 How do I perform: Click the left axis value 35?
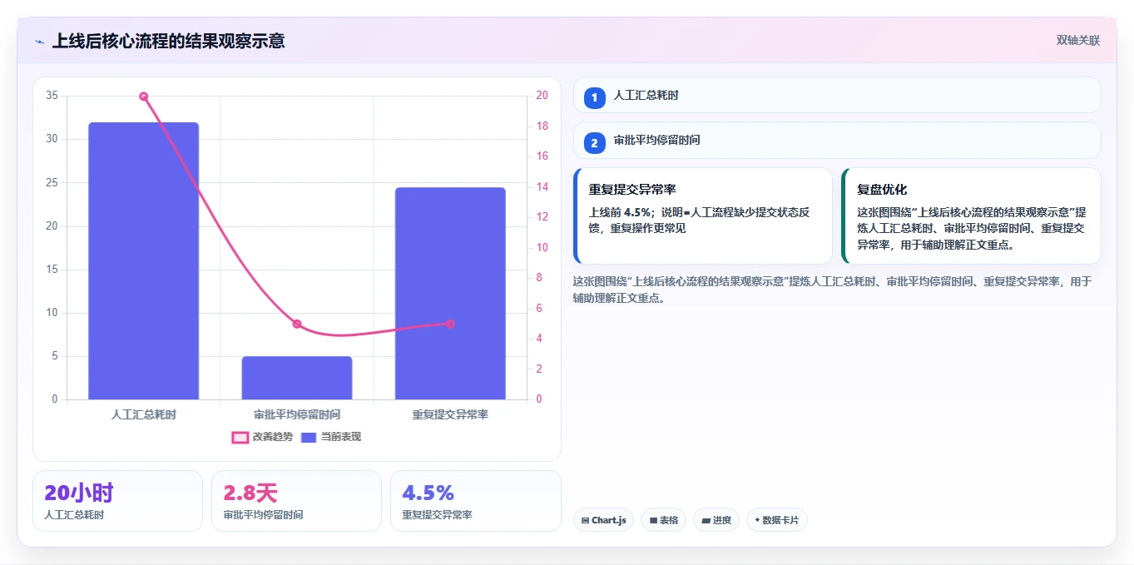(x=52, y=96)
